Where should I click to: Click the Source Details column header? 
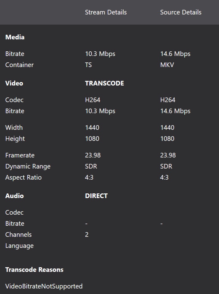[x=181, y=12]
